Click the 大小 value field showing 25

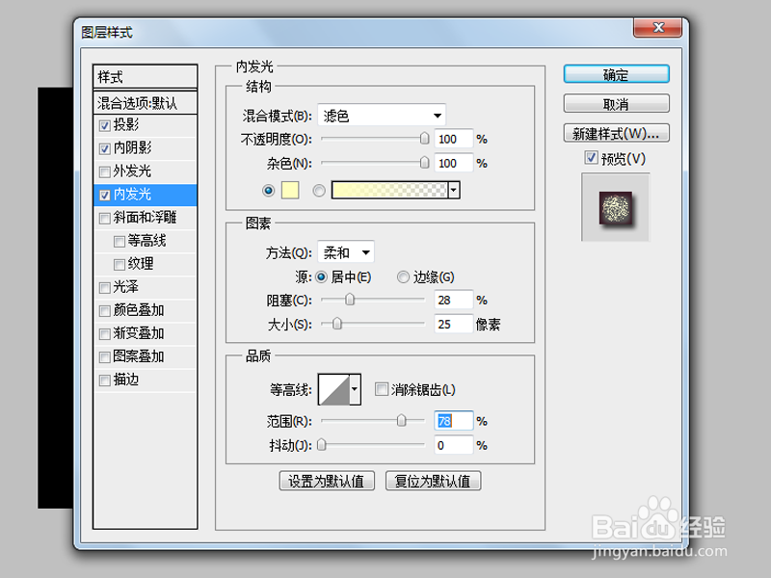point(453,324)
